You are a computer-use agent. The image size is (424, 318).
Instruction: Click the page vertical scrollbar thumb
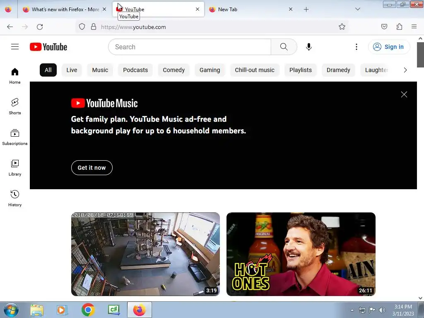[x=421, y=55]
